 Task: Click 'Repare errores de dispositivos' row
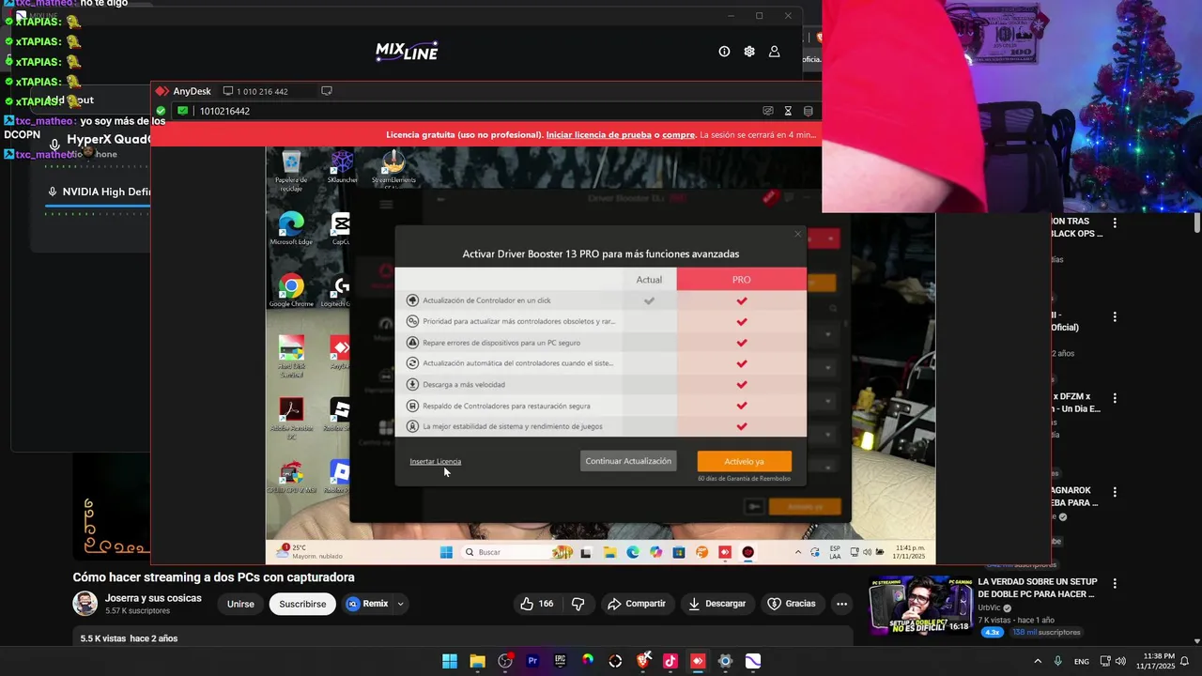click(601, 343)
